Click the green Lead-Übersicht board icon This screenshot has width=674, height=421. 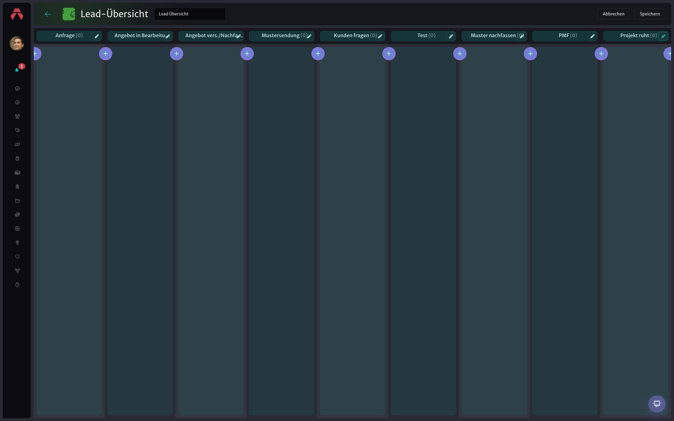69,14
